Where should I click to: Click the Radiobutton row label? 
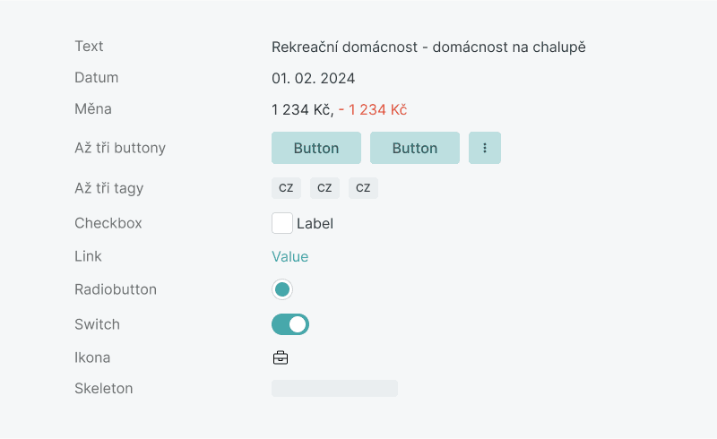(x=116, y=289)
